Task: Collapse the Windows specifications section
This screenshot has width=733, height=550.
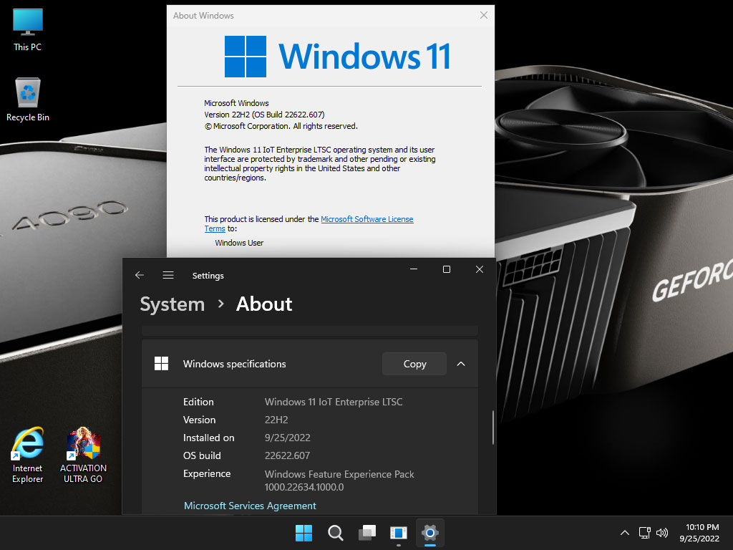Action: [x=461, y=364]
